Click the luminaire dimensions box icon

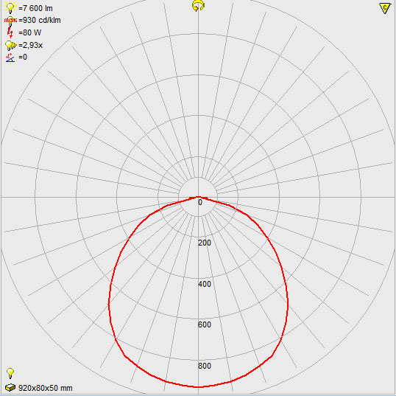[x=10, y=387]
